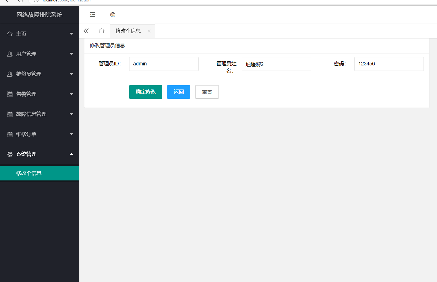Click the 系统管理 gear icon
Viewport: 437px width, 282px height.
click(9, 154)
